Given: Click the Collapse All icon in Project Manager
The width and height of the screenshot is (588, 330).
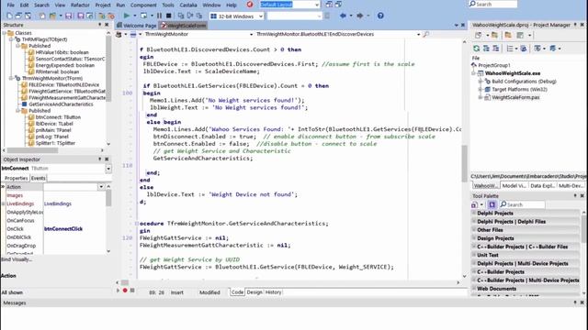Looking at the screenshot, I should point(496,49).
